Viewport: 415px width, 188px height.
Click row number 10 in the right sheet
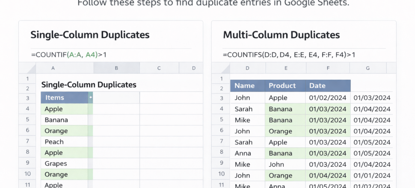coord(221,174)
